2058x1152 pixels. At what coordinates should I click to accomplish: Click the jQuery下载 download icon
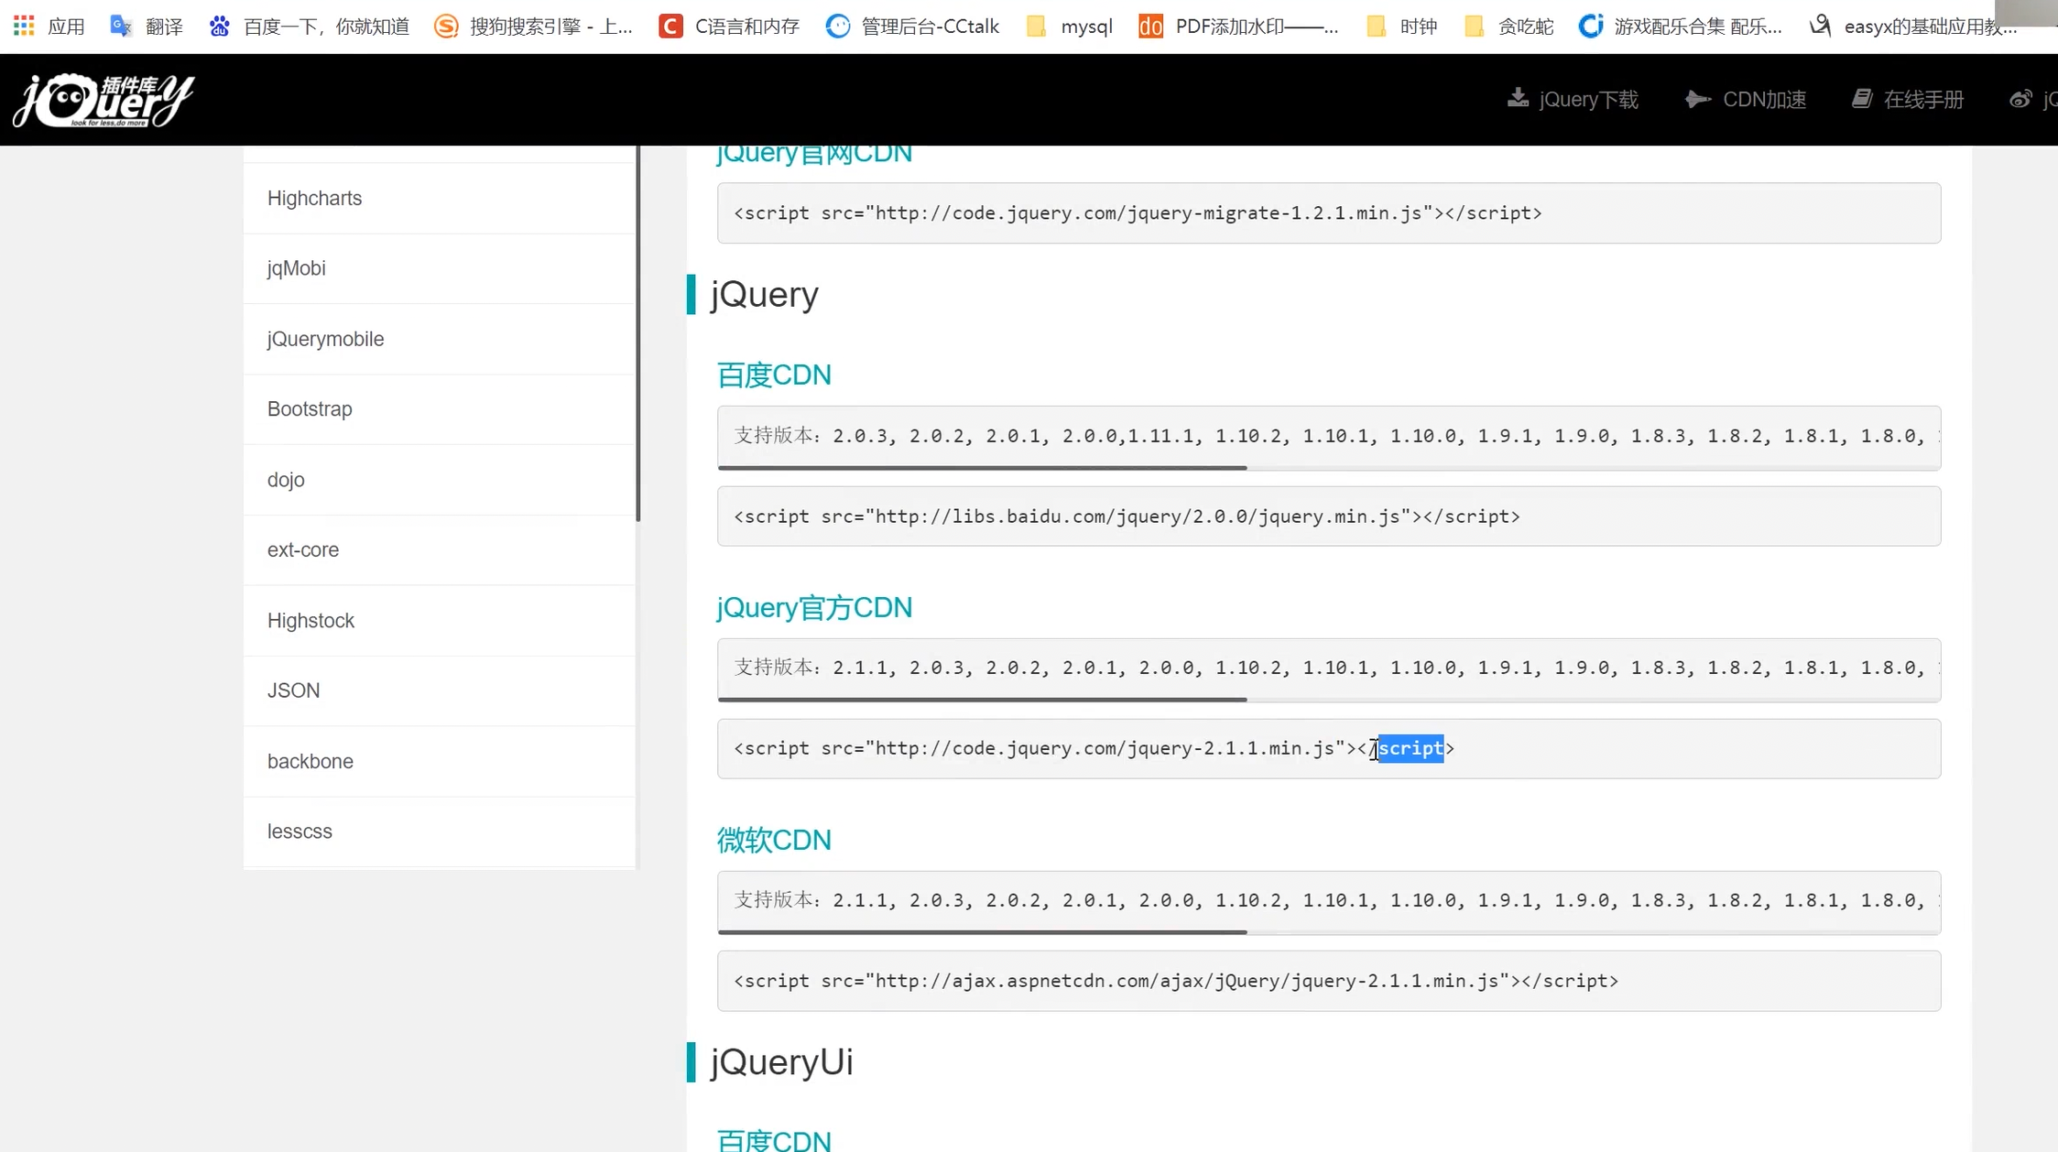click(x=1518, y=98)
